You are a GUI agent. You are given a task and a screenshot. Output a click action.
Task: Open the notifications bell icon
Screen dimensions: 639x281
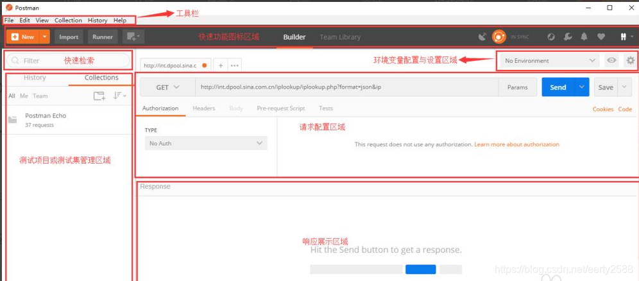[584, 37]
